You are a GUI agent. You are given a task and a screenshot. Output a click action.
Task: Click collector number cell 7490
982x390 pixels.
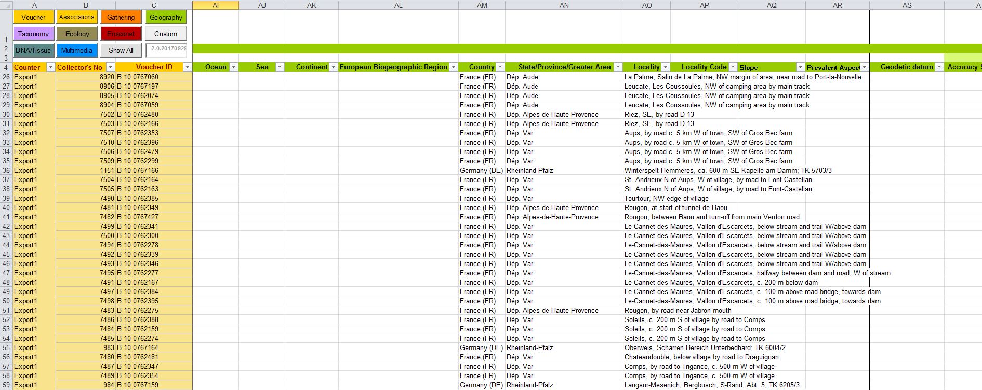pos(86,198)
